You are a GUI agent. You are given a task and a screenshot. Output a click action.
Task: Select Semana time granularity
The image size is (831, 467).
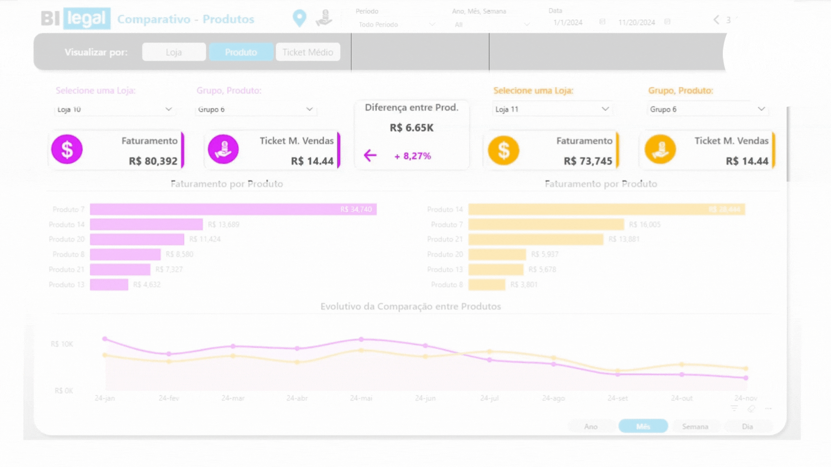[x=695, y=426]
